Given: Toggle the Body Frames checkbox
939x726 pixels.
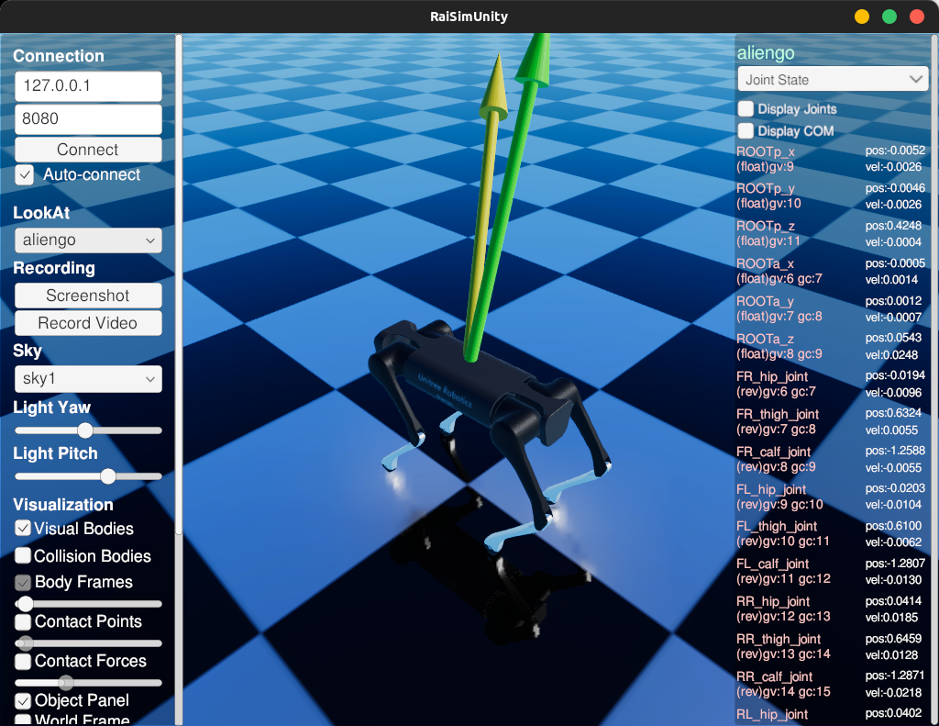Looking at the screenshot, I should tap(22, 582).
